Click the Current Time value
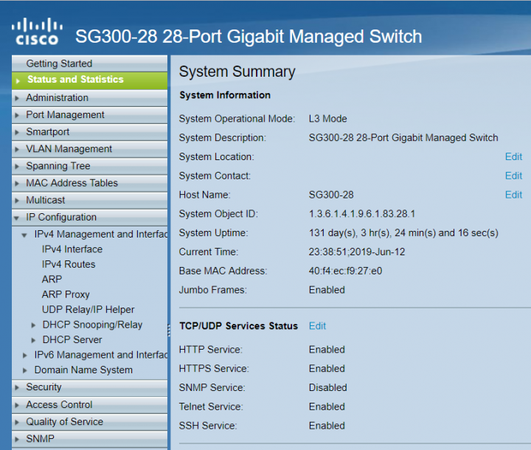 (357, 252)
